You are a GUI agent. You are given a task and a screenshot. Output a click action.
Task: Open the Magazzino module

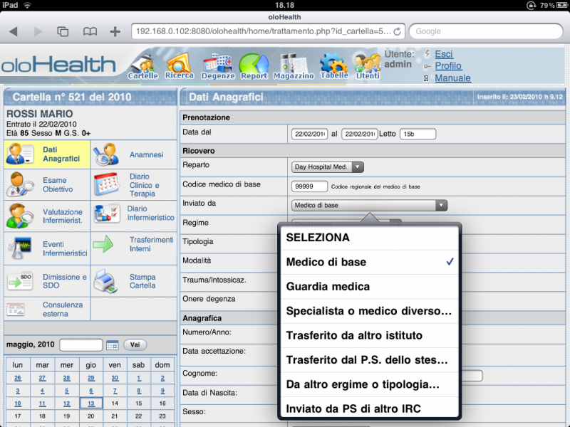[294, 64]
